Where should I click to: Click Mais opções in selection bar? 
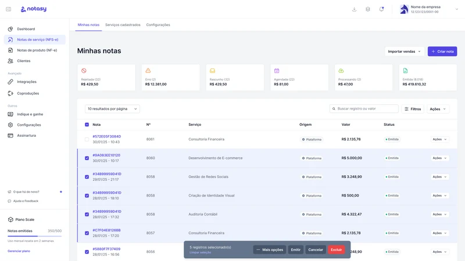point(270,250)
